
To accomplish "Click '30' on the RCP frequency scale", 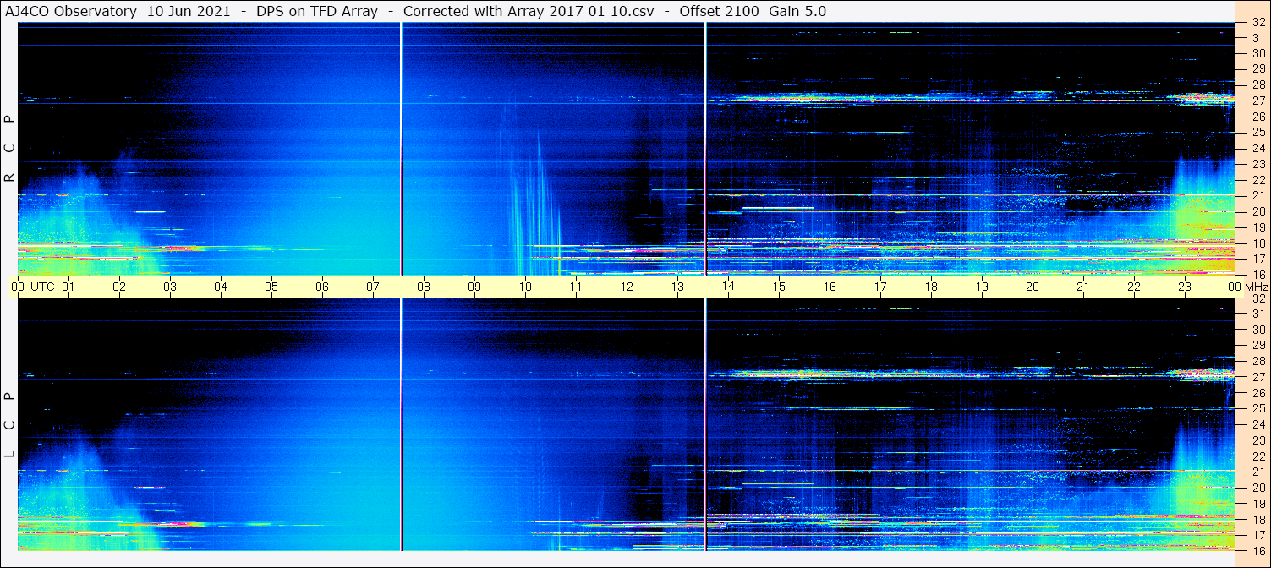I will [1257, 53].
